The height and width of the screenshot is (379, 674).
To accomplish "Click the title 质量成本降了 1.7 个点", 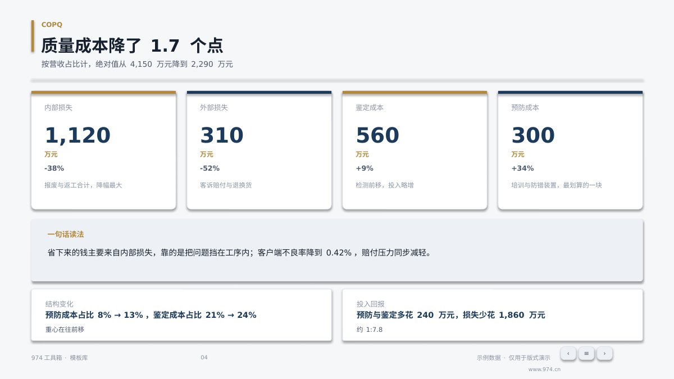I will 132,45.
